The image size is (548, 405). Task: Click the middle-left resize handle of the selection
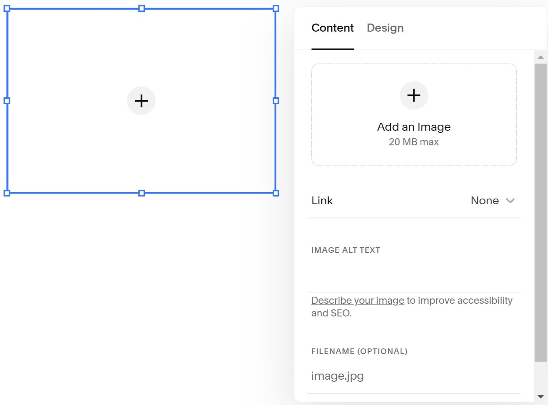click(6, 101)
